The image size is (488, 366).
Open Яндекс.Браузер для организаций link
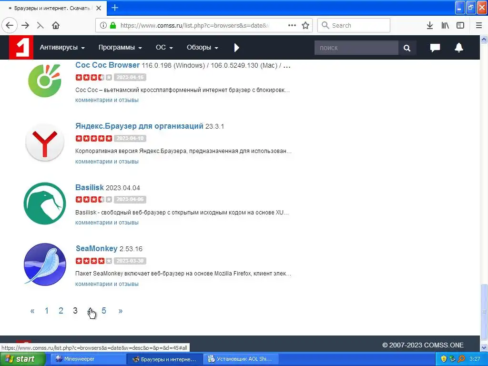(x=139, y=126)
